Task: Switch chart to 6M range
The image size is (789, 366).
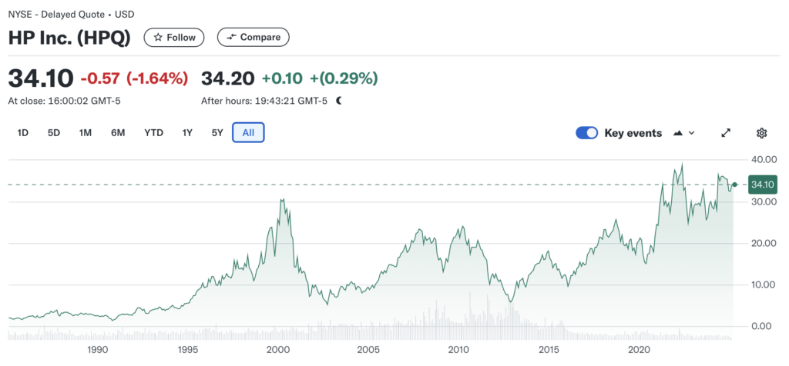Action: [118, 132]
